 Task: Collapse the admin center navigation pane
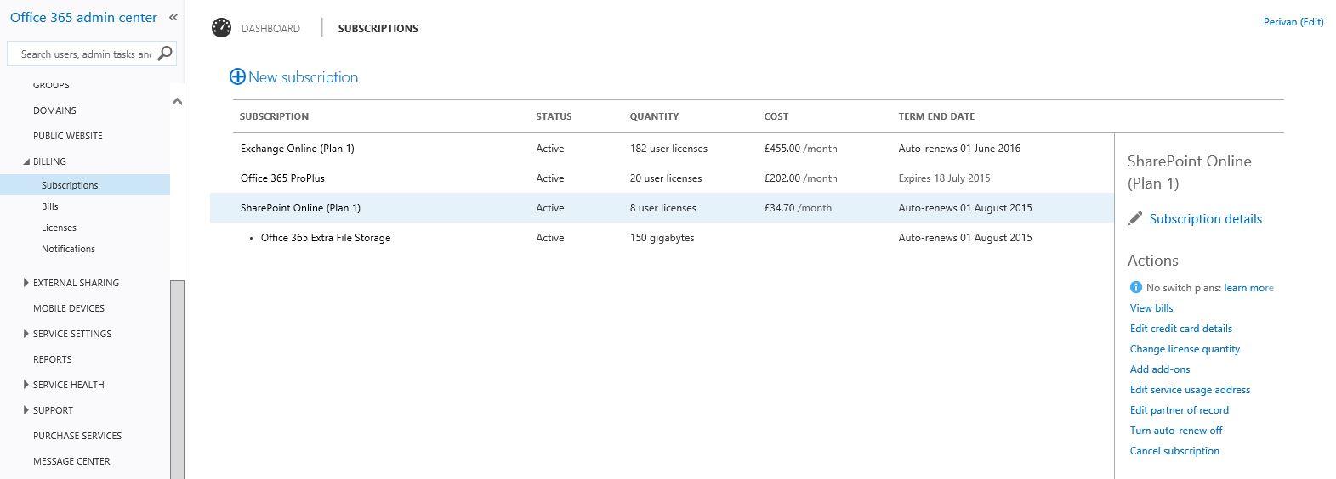173,17
